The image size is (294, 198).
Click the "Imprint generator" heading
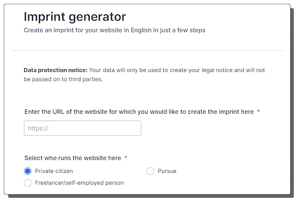point(74,17)
